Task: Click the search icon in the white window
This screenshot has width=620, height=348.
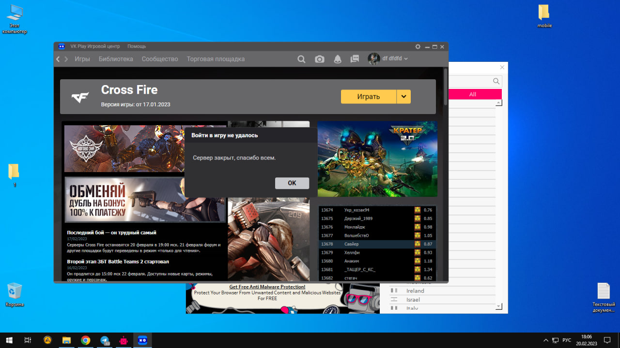Action: tap(496, 81)
